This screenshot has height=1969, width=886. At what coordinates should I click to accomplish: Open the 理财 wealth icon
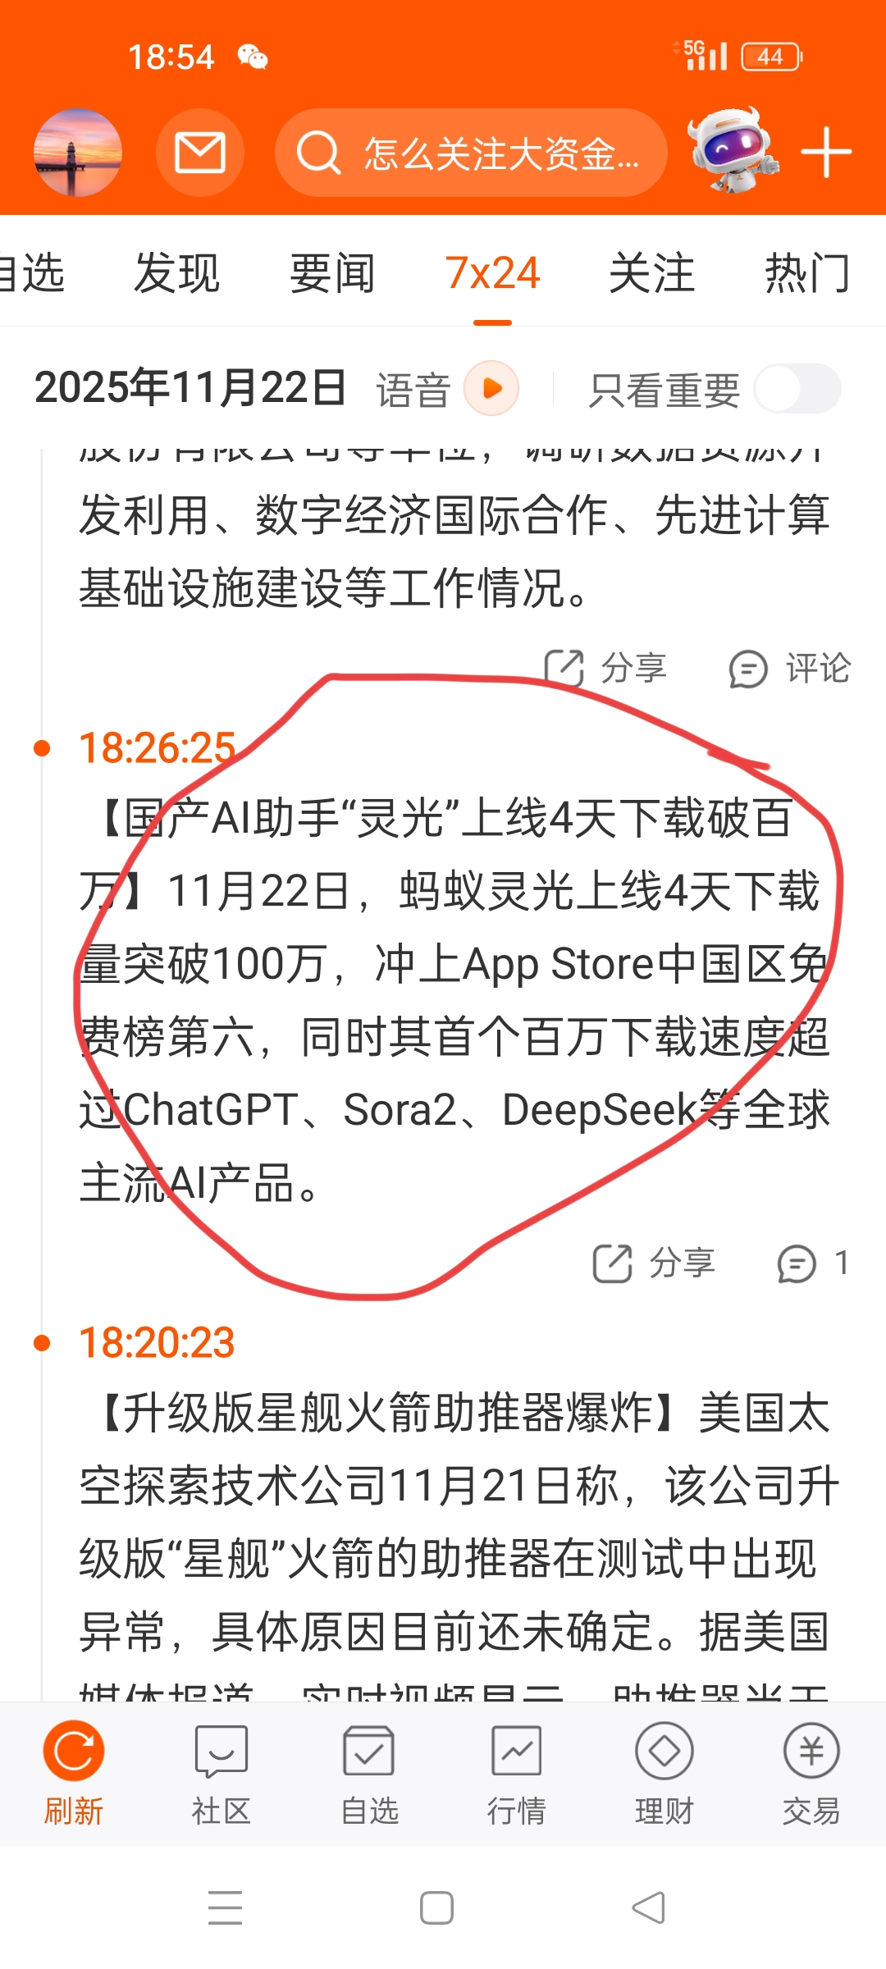664,1773
